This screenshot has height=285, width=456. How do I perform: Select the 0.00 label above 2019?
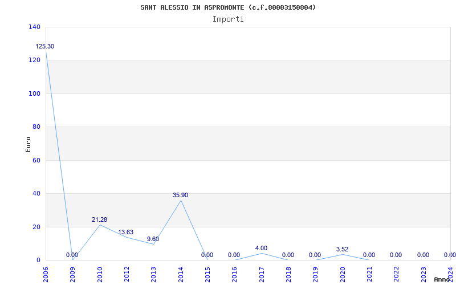point(315,255)
